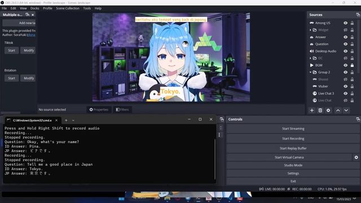Enable Studio Mode
Screen dimensions: 361x203
[293, 165]
